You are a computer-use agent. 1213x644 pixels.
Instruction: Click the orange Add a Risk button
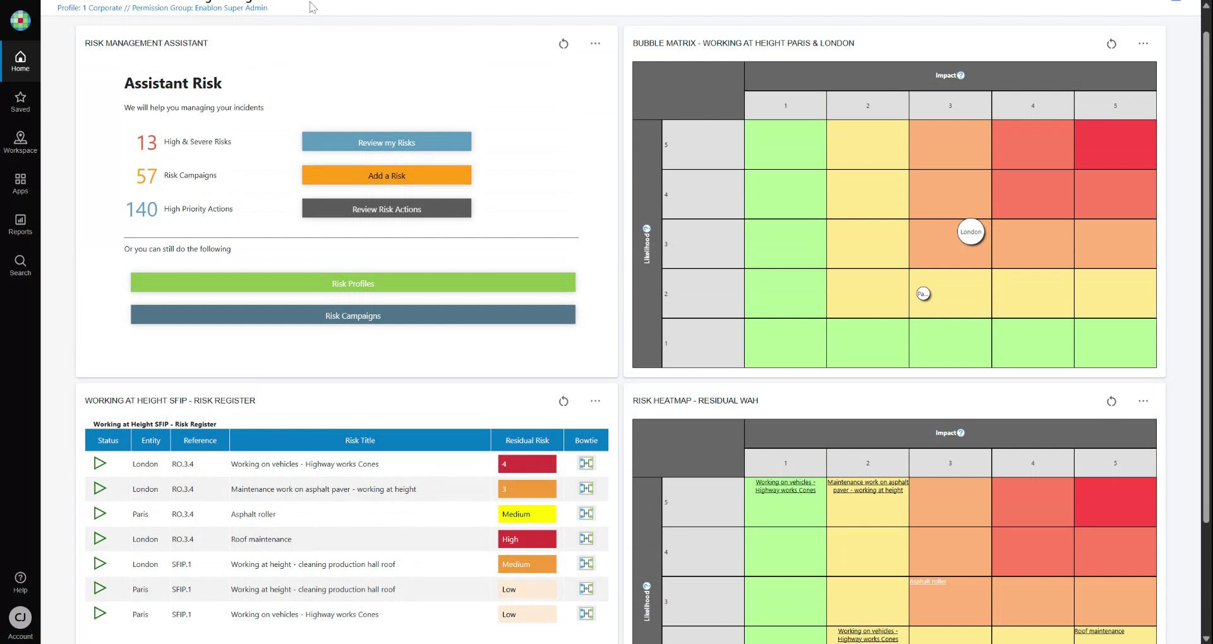pos(387,176)
